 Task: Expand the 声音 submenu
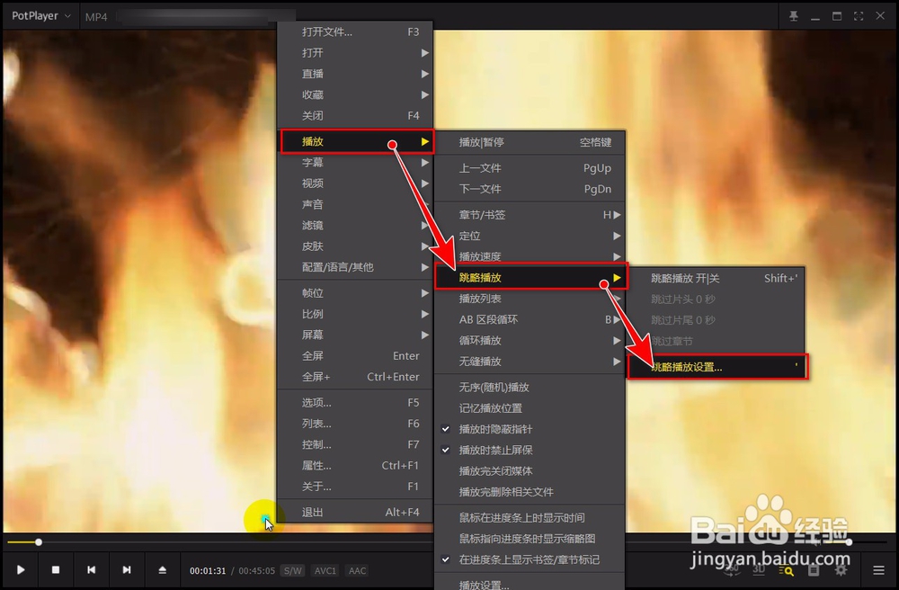355,204
